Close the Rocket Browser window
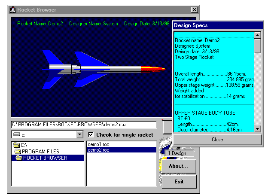Screen dimensions: 271x195 194,9
